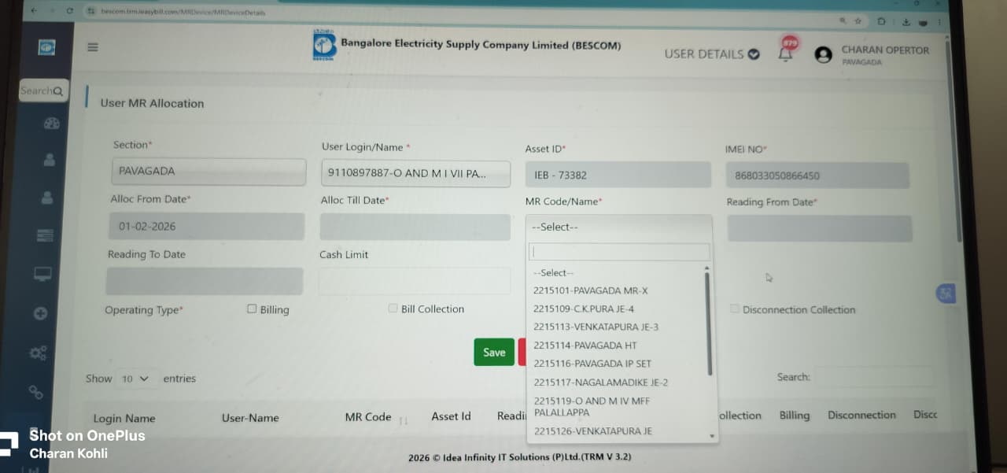Click the blue app logo atop the sidebar

coord(47,48)
